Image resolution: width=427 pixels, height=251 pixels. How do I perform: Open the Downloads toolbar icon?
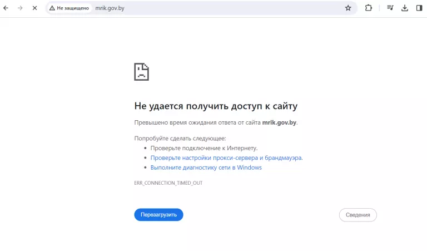pyautogui.click(x=405, y=8)
